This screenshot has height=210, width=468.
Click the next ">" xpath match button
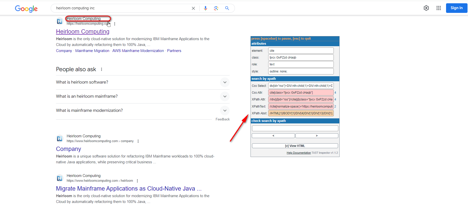click(317, 136)
